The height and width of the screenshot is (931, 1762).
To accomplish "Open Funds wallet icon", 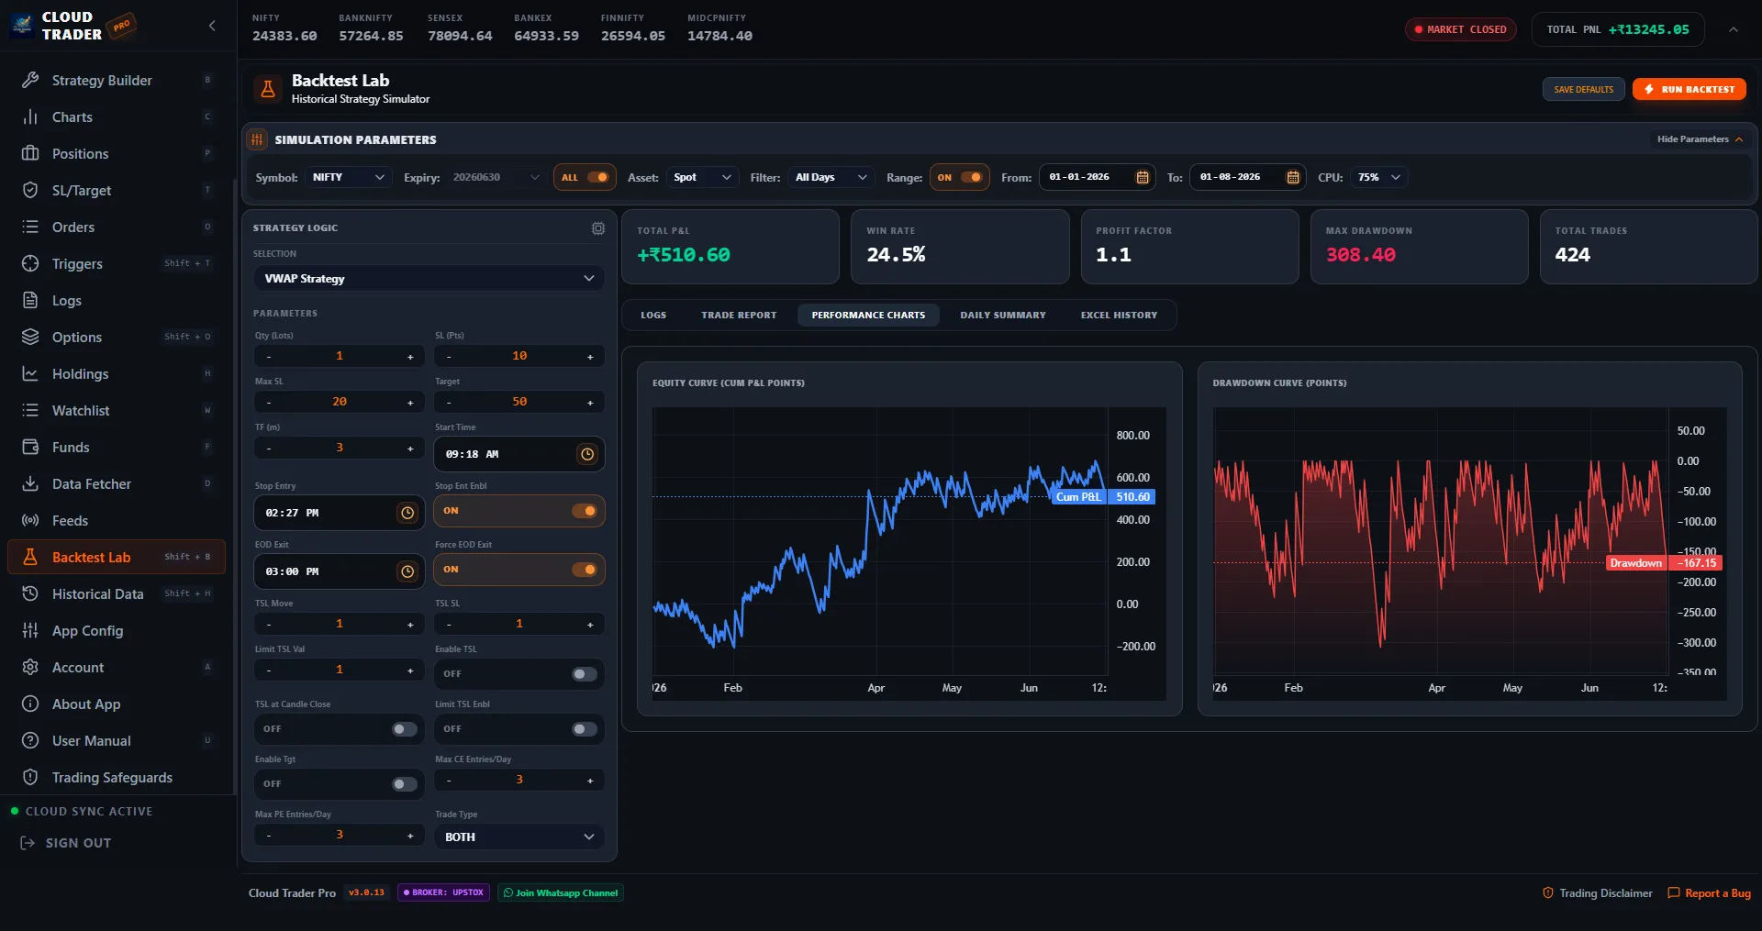I will [30, 447].
